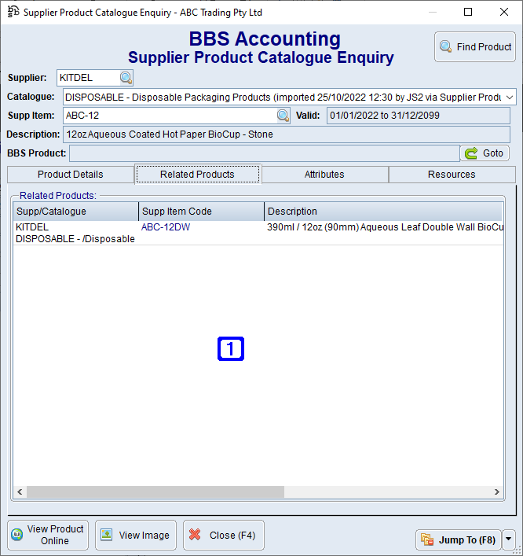Screen dimensions: 523x556
Task: Click the Supplier input field KITDEL
Action: click(89, 78)
